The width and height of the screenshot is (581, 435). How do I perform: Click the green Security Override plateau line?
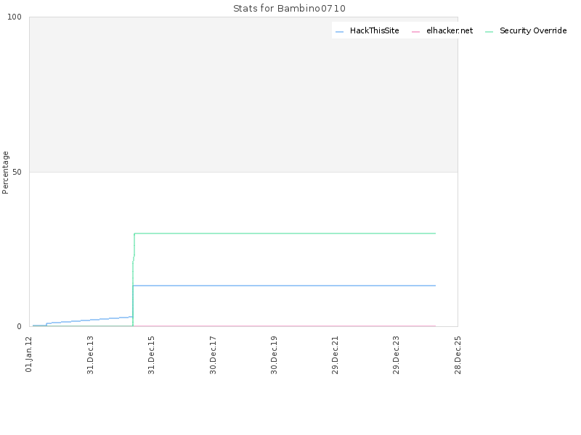pos(285,233)
